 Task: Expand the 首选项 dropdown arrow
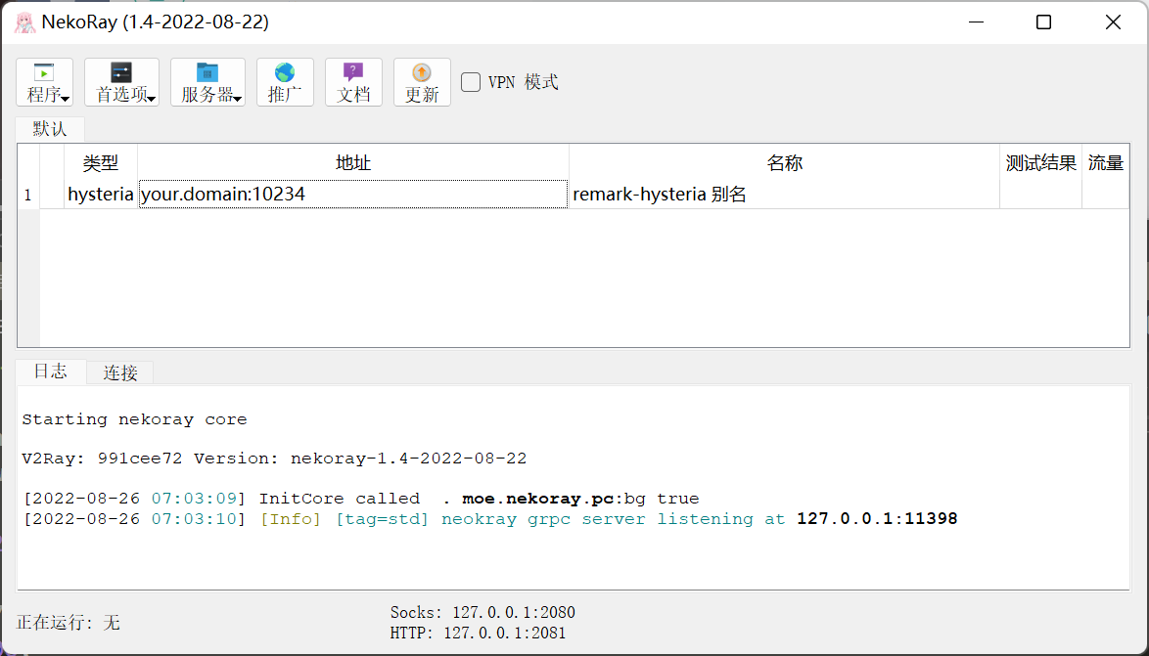click(x=152, y=98)
